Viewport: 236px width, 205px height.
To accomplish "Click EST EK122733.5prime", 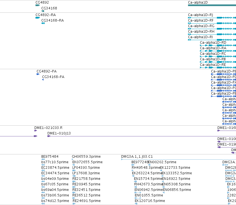I will coord(175,168).
